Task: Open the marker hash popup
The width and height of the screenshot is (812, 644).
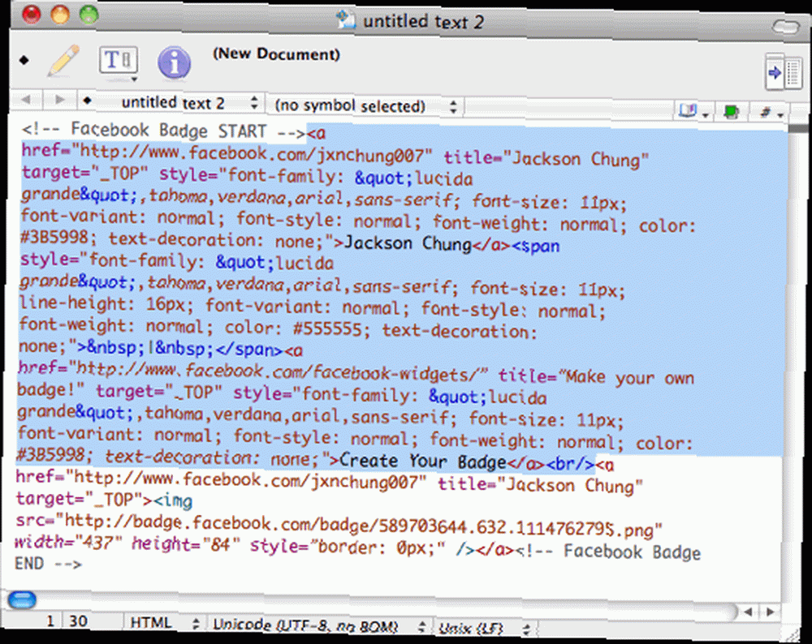Action: [770, 112]
